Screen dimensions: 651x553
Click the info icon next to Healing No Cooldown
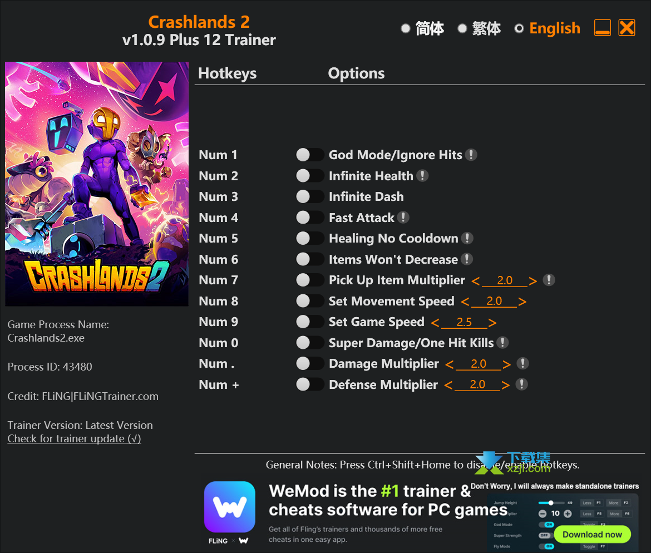click(467, 238)
